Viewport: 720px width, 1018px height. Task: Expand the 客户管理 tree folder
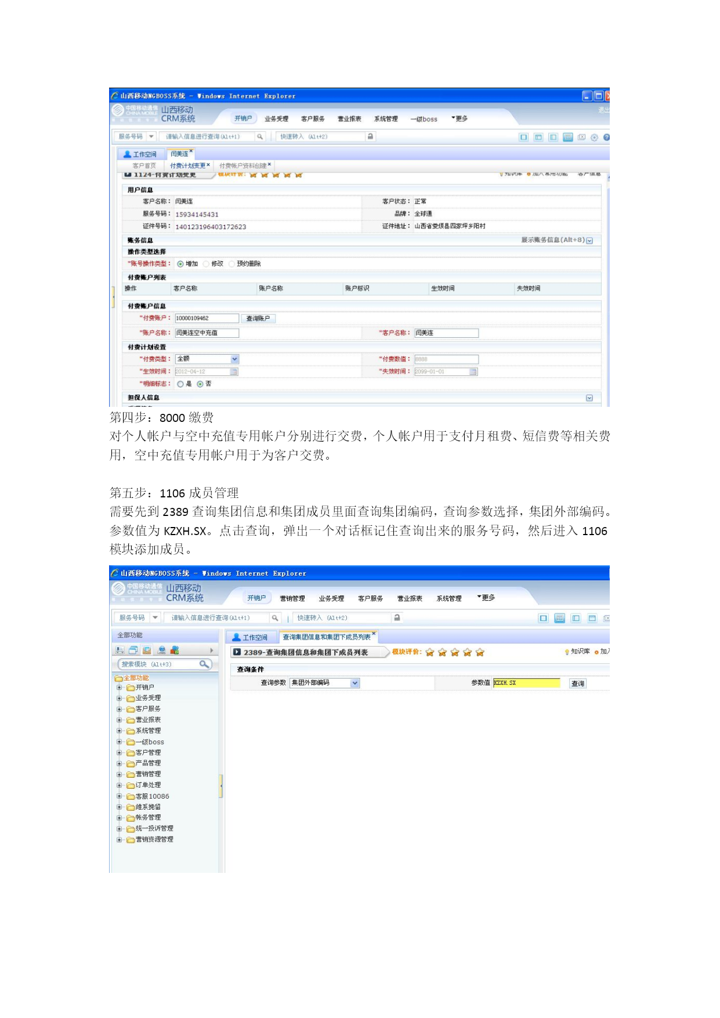click(x=119, y=753)
